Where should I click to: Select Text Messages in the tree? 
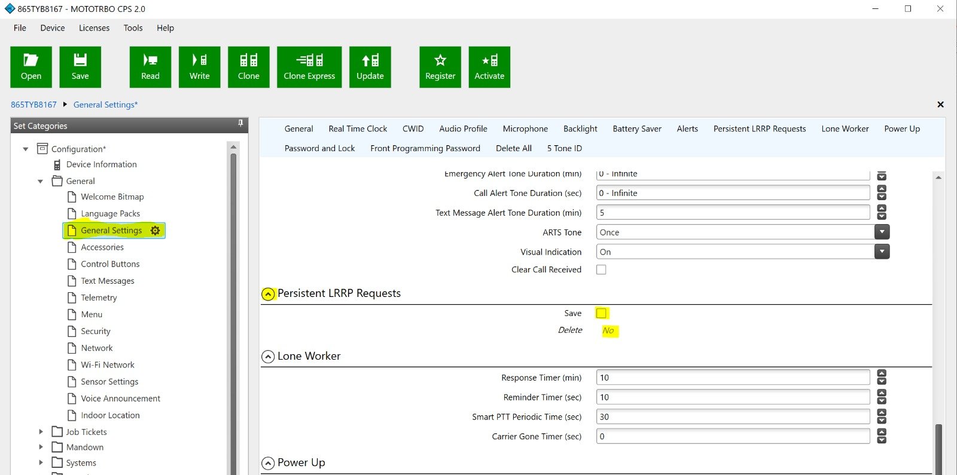[x=108, y=281]
